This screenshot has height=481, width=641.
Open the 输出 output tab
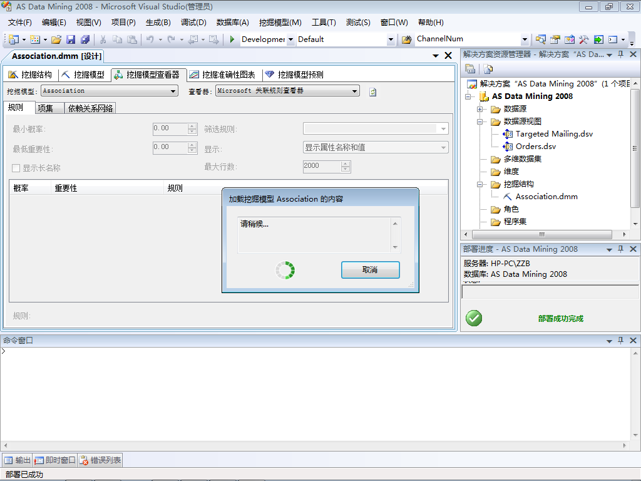point(18,460)
